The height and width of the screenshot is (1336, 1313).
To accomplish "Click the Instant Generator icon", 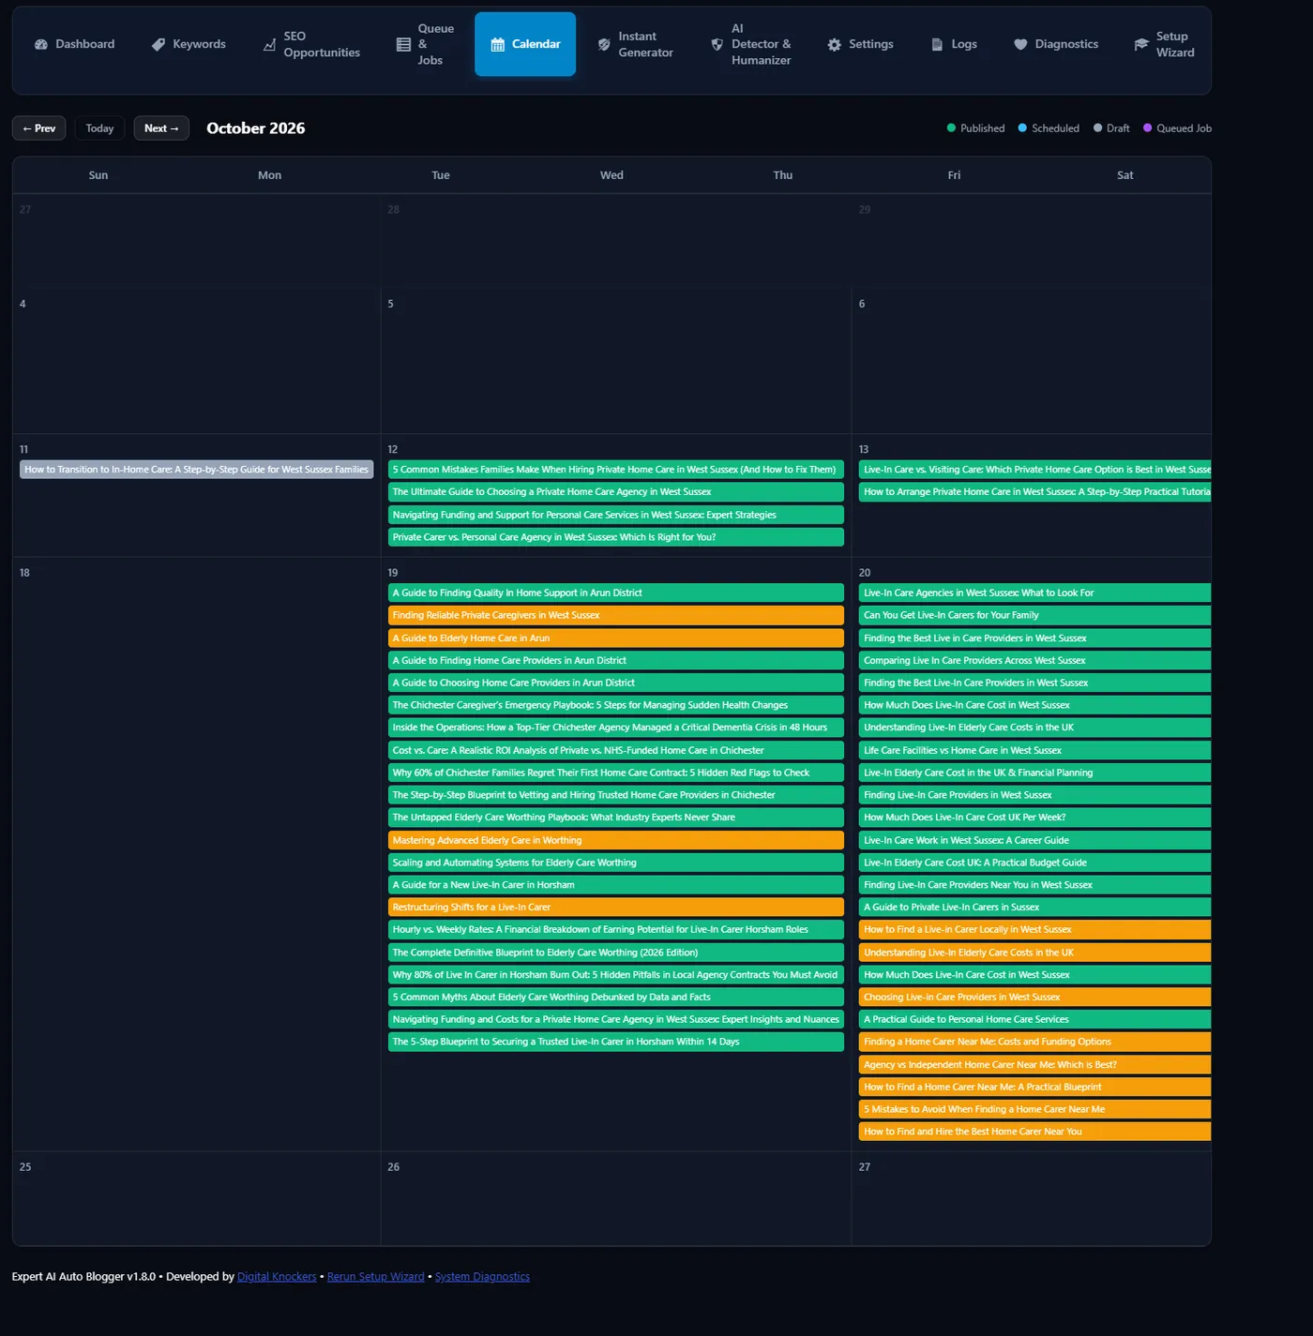I will click(x=604, y=44).
